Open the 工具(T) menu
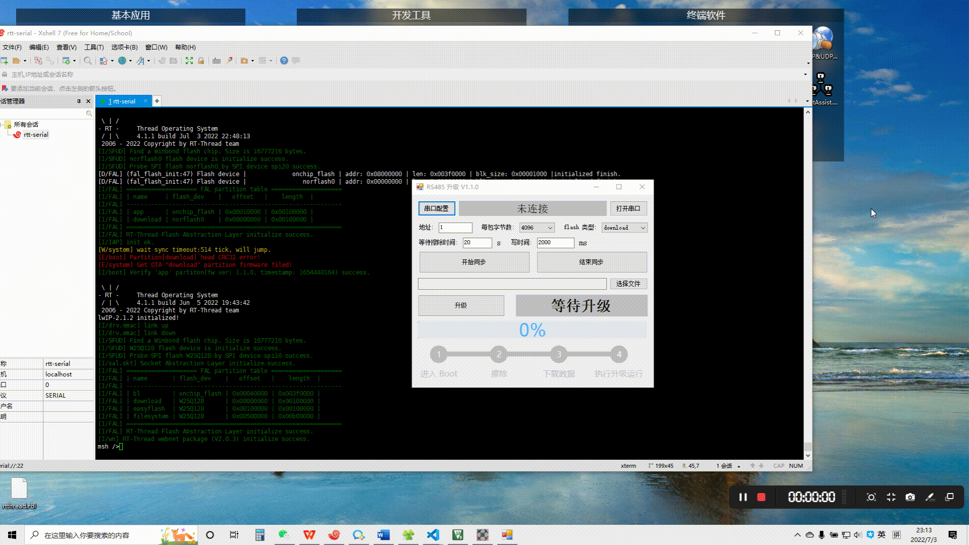Screen dimensions: 969x545 [94, 47]
